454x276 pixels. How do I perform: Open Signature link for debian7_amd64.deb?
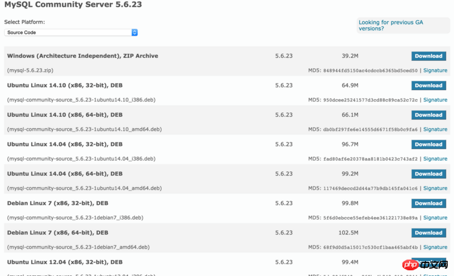[x=435, y=247]
